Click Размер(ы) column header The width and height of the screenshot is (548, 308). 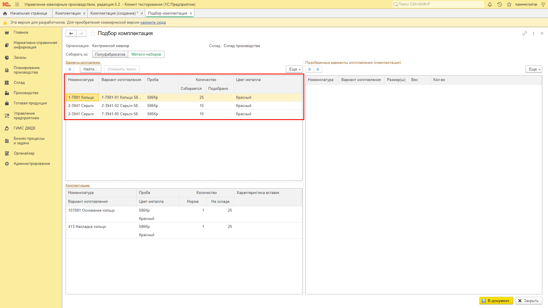pos(396,80)
